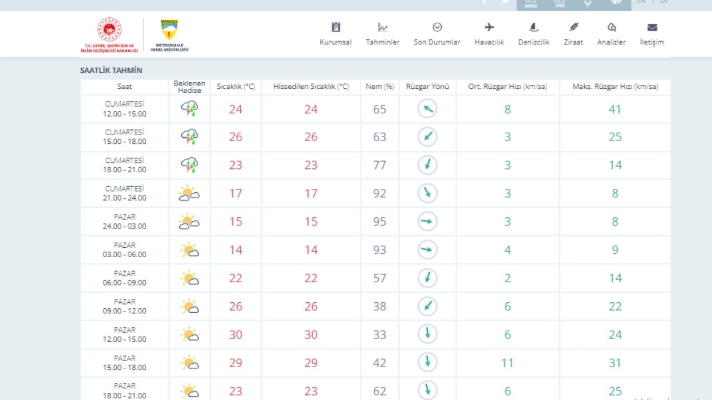This screenshot has width=712, height=400.
Task: Select the PAZAR 24.00 - 03.00 time cell
Action: point(125,222)
